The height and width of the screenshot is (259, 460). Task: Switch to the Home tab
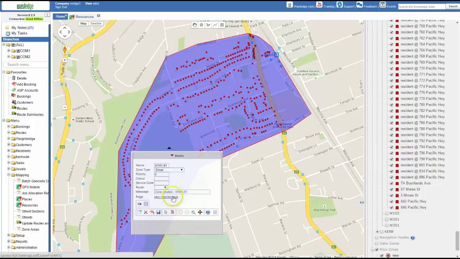(60, 16)
